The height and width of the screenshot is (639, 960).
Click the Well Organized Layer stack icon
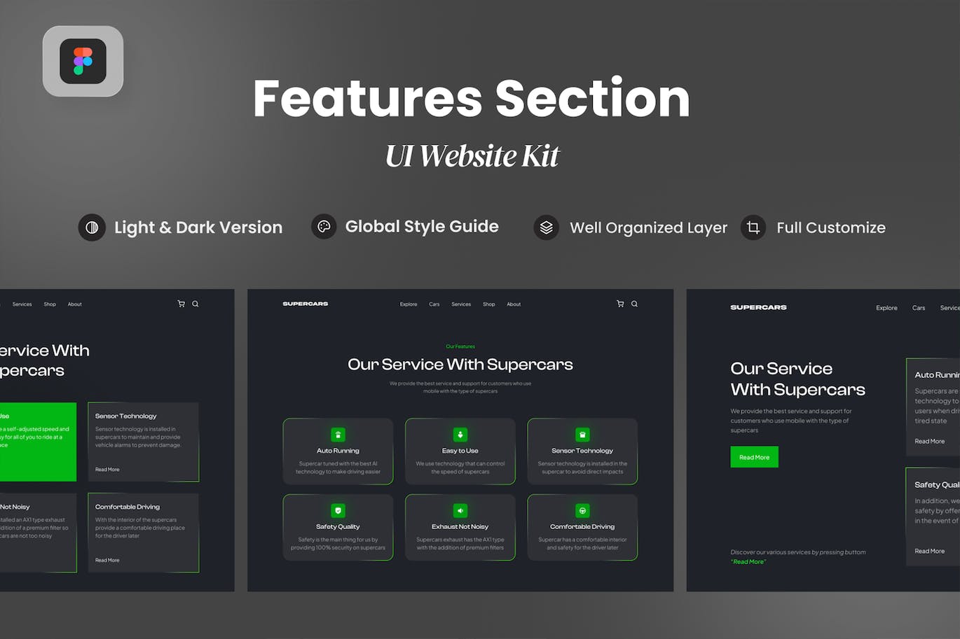(547, 227)
